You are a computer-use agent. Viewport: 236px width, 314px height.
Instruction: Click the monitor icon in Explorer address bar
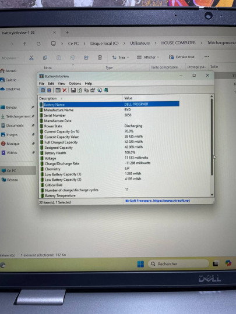[x=54, y=44]
